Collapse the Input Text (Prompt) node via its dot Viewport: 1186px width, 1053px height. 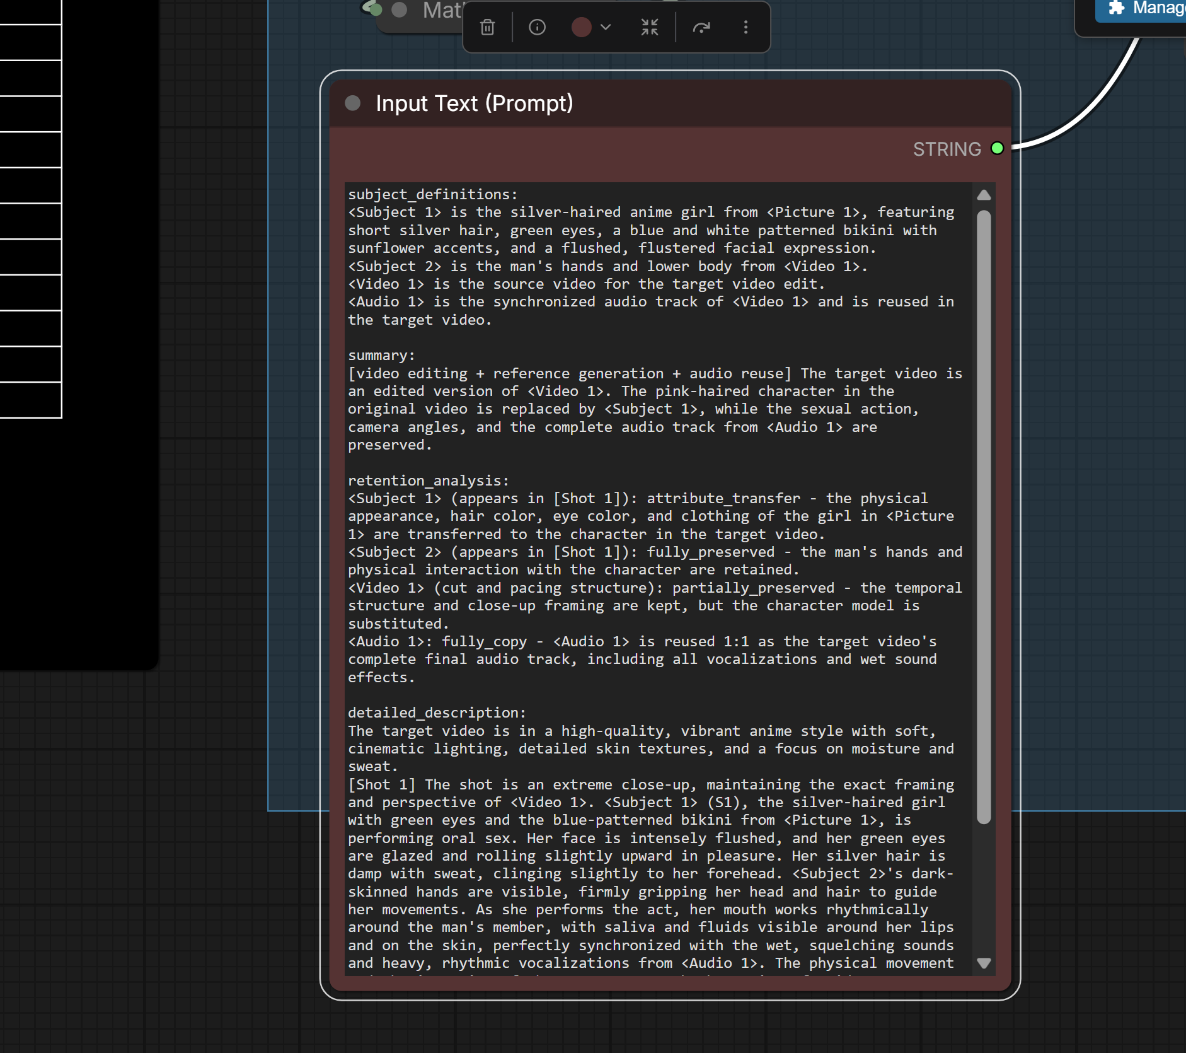(x=353, y=103)
